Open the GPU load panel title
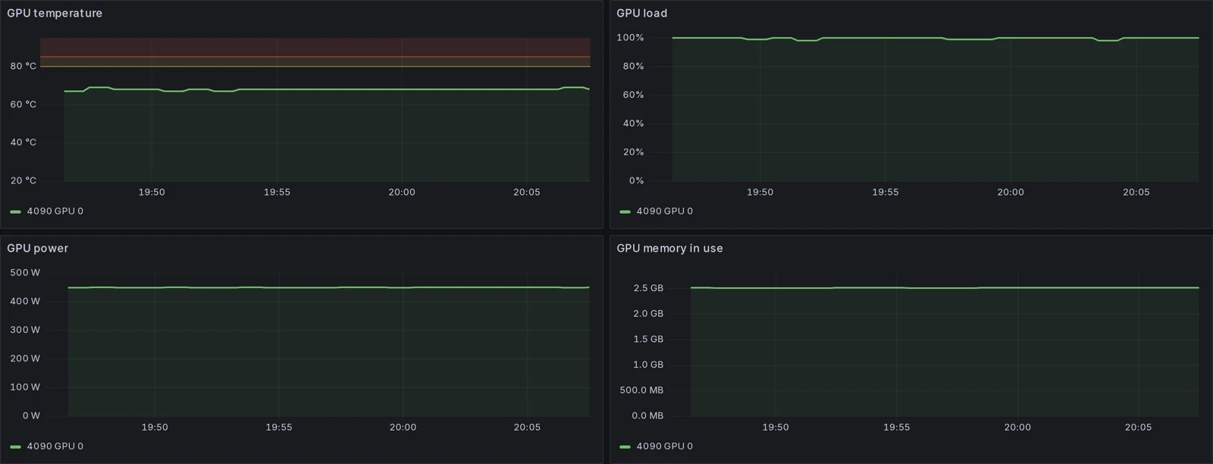Screen dimensions: 1213x464 (x=642, y=13)
